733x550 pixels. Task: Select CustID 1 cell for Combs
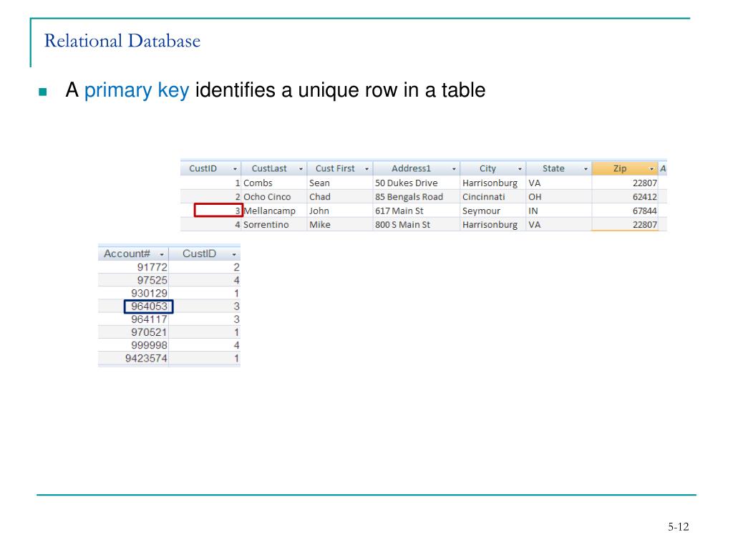(x=211, y=183)
